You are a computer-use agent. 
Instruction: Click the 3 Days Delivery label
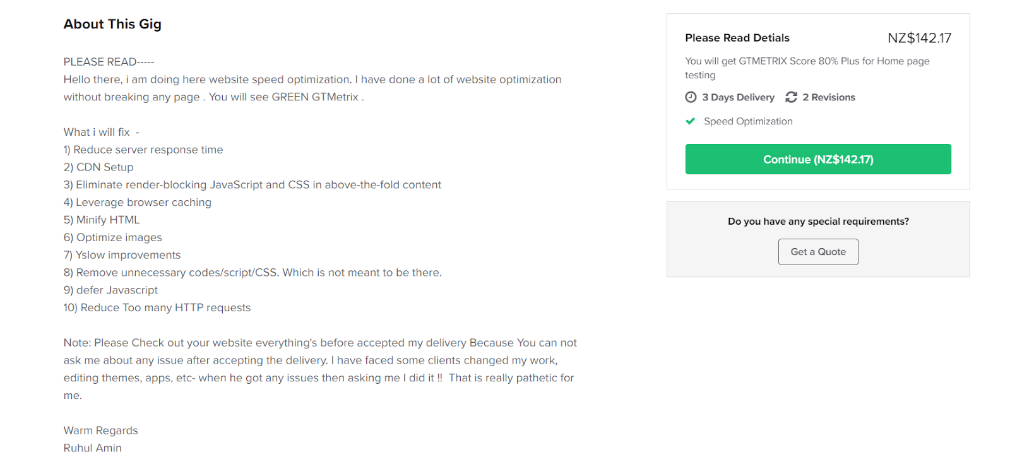click(738, 97)
